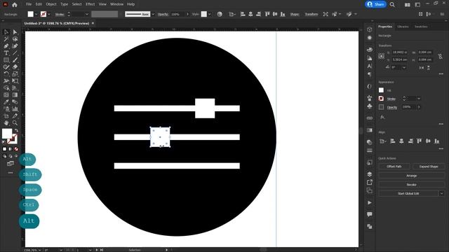Click the reference point locator in Transform
The width and height of the screenshot is (449, 252).
(x=381, y=56)
